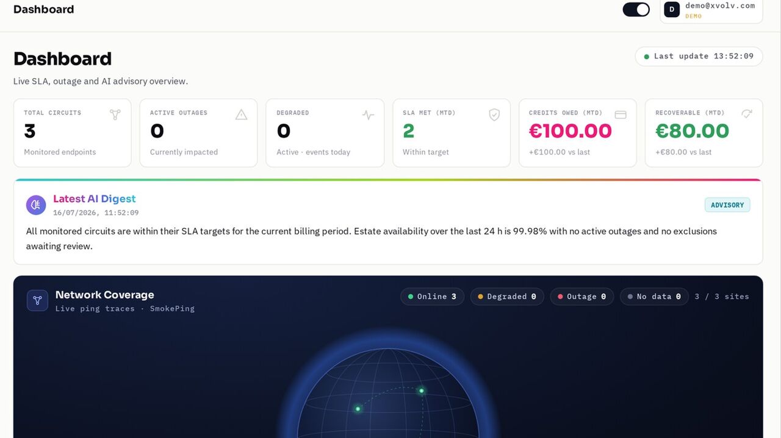781x438 pixels.
Task: Select the right green site node on globe
Action: (421, 390)
